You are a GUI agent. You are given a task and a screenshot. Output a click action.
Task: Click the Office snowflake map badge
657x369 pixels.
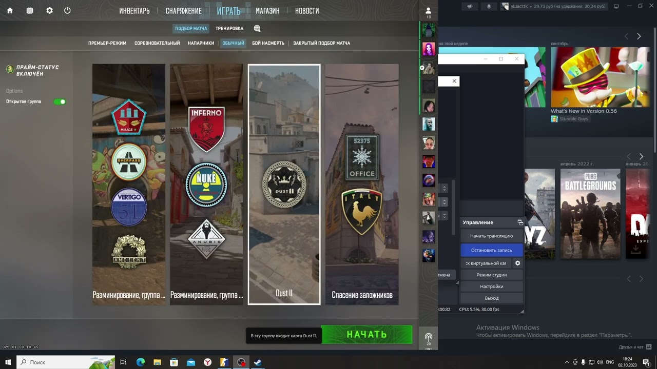coord(362,157)
